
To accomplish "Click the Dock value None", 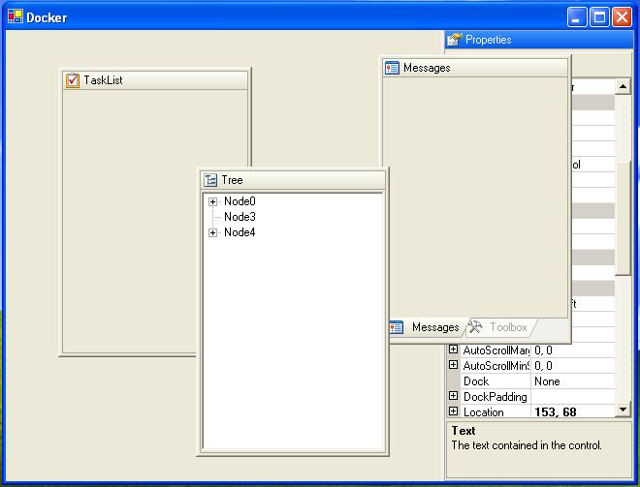I will [x=547, y=381].
